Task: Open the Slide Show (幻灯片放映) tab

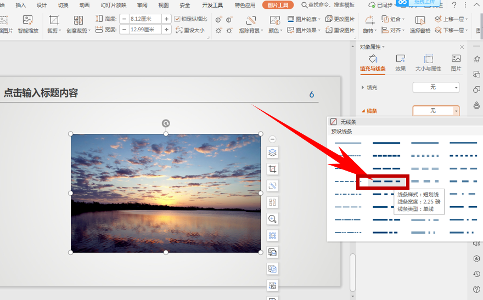Action: (x=114, y=5)
